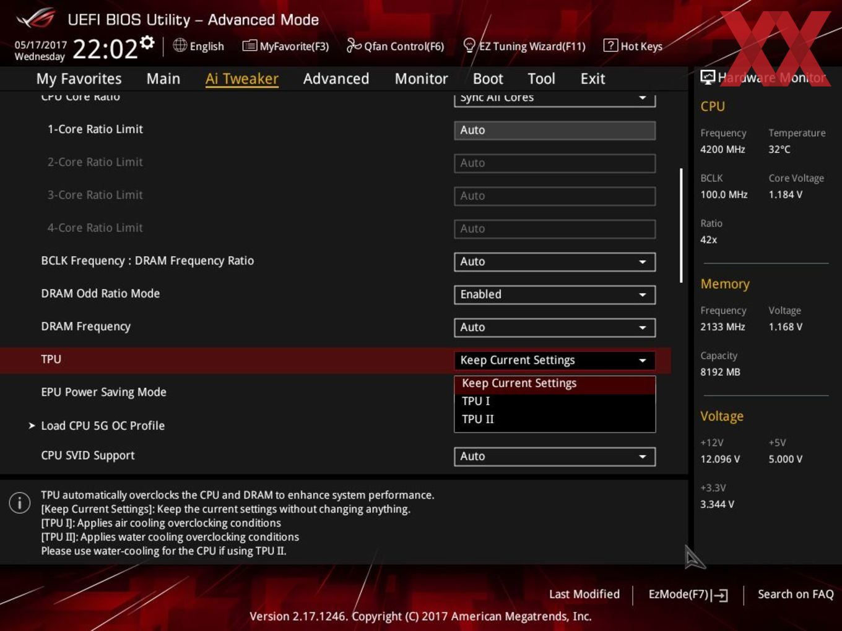Click the Qfan Control fan icon

354,45
